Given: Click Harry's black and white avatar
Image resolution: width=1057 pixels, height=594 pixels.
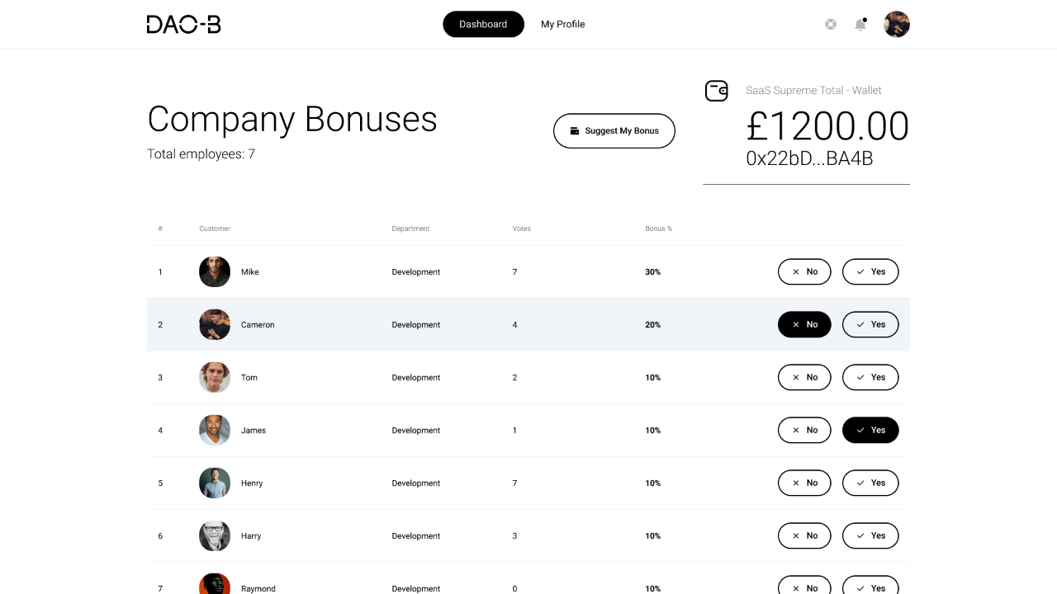Looking at the screenshot, I should (x=215, y=535).
